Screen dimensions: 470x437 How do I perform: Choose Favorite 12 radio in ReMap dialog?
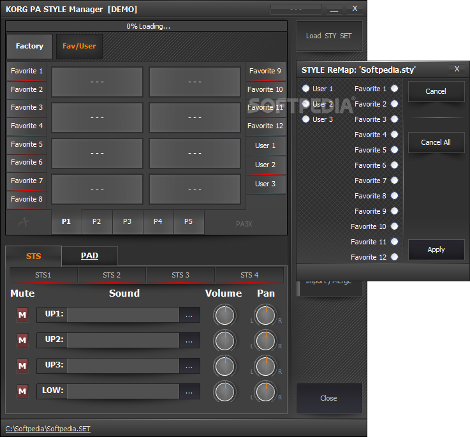pyautogui.click(x=395, y=256)
